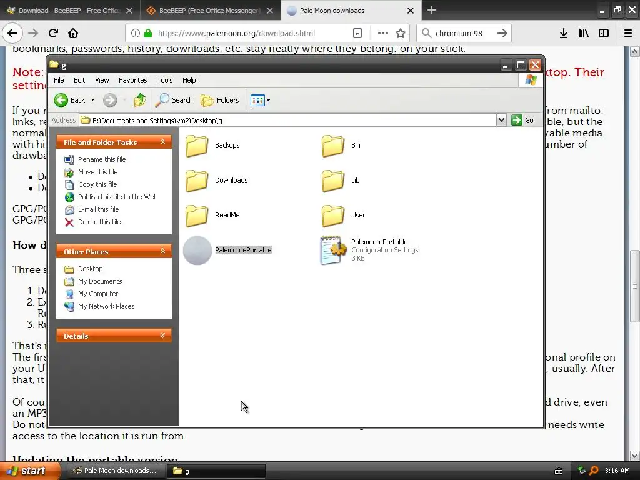The width and height of the screenshot is (640, 480).
Task: Bookmark this page with star icon
Action: [x=401, y=33]
